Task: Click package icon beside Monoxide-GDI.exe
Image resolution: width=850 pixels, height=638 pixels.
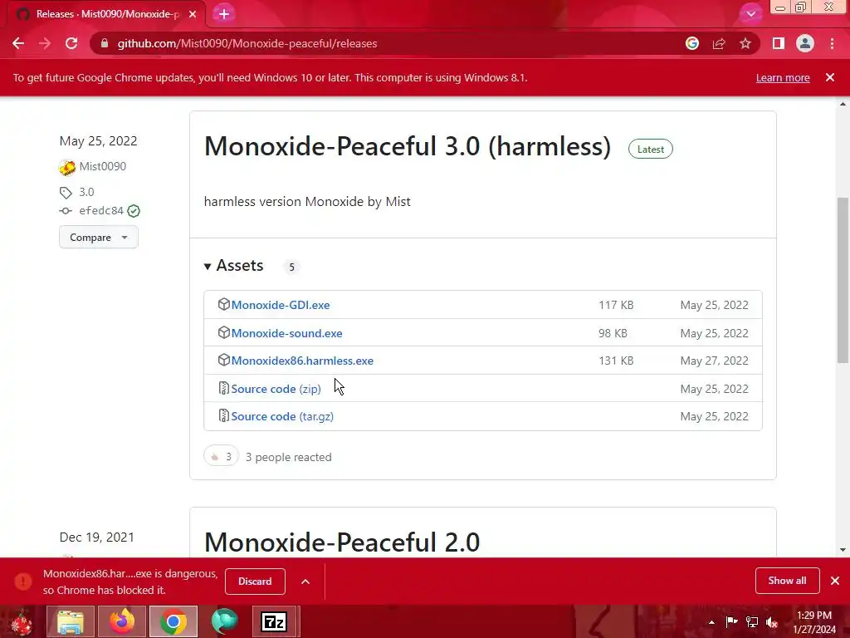Action: 223,304
